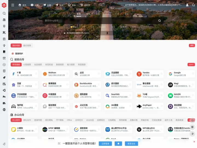
Task: Open the WPS金山办公 card
Action: 149,129
